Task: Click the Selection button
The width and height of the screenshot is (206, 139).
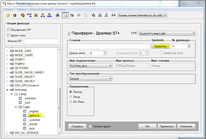Action: click(x=160, y=46)
